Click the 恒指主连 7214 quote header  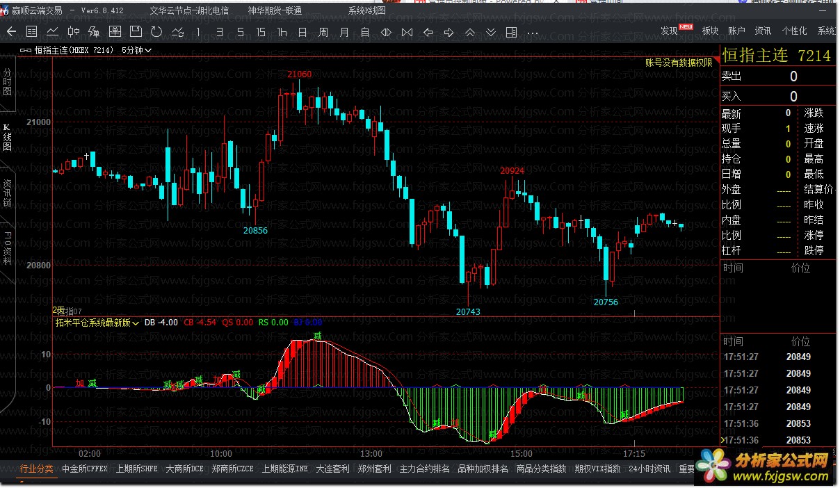point(777,56)
